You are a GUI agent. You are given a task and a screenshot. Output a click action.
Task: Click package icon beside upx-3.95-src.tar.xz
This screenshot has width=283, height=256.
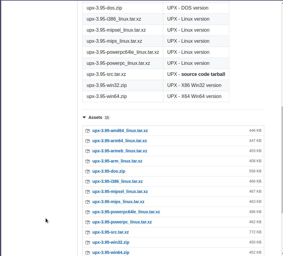coord(87,232)
